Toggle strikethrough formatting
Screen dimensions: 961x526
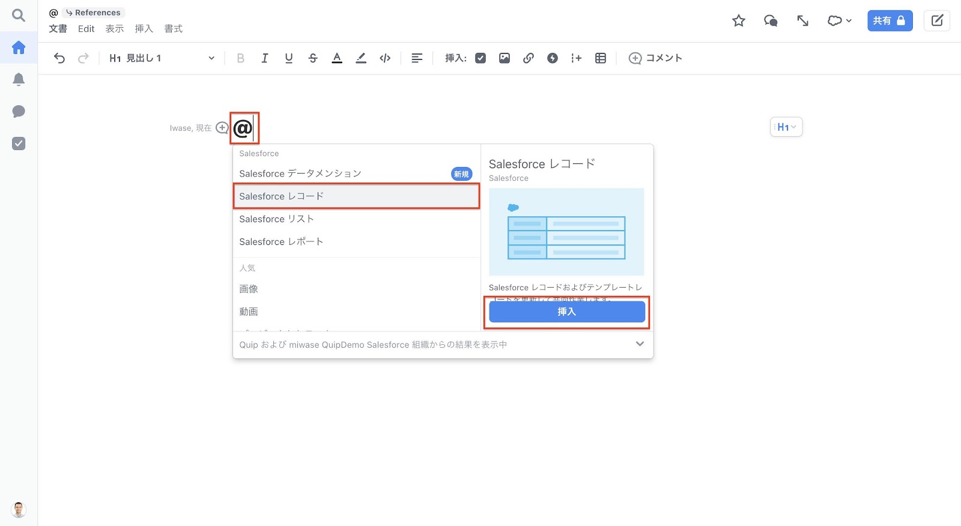pyautogui.click(x=313, y=58)
